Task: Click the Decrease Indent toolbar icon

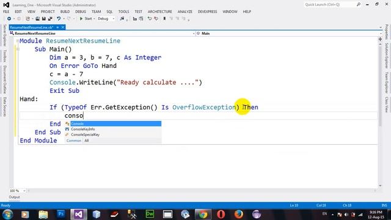Action: (x=134, y=19)
